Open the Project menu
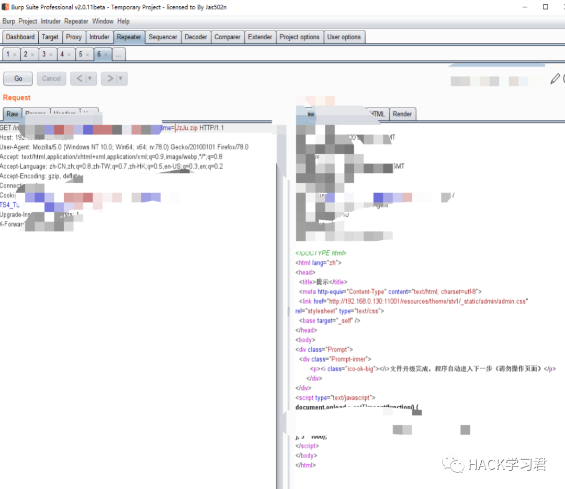The image size is (565, 489). (28, 21)
